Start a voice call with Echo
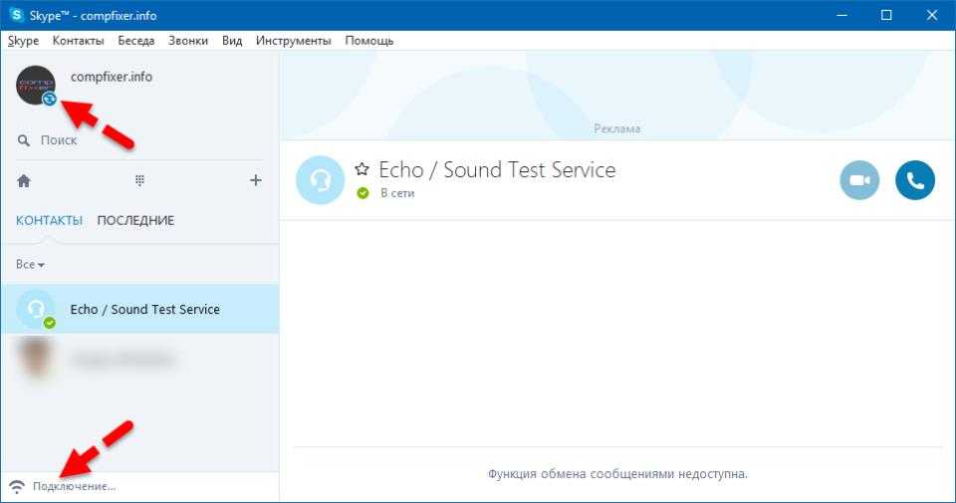Image resolution: width=956 pixels, height=503 pixels. pyautogui.click(x=915, y=180)
